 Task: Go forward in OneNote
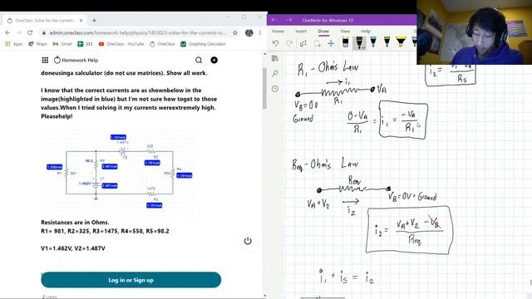point(289,20)
